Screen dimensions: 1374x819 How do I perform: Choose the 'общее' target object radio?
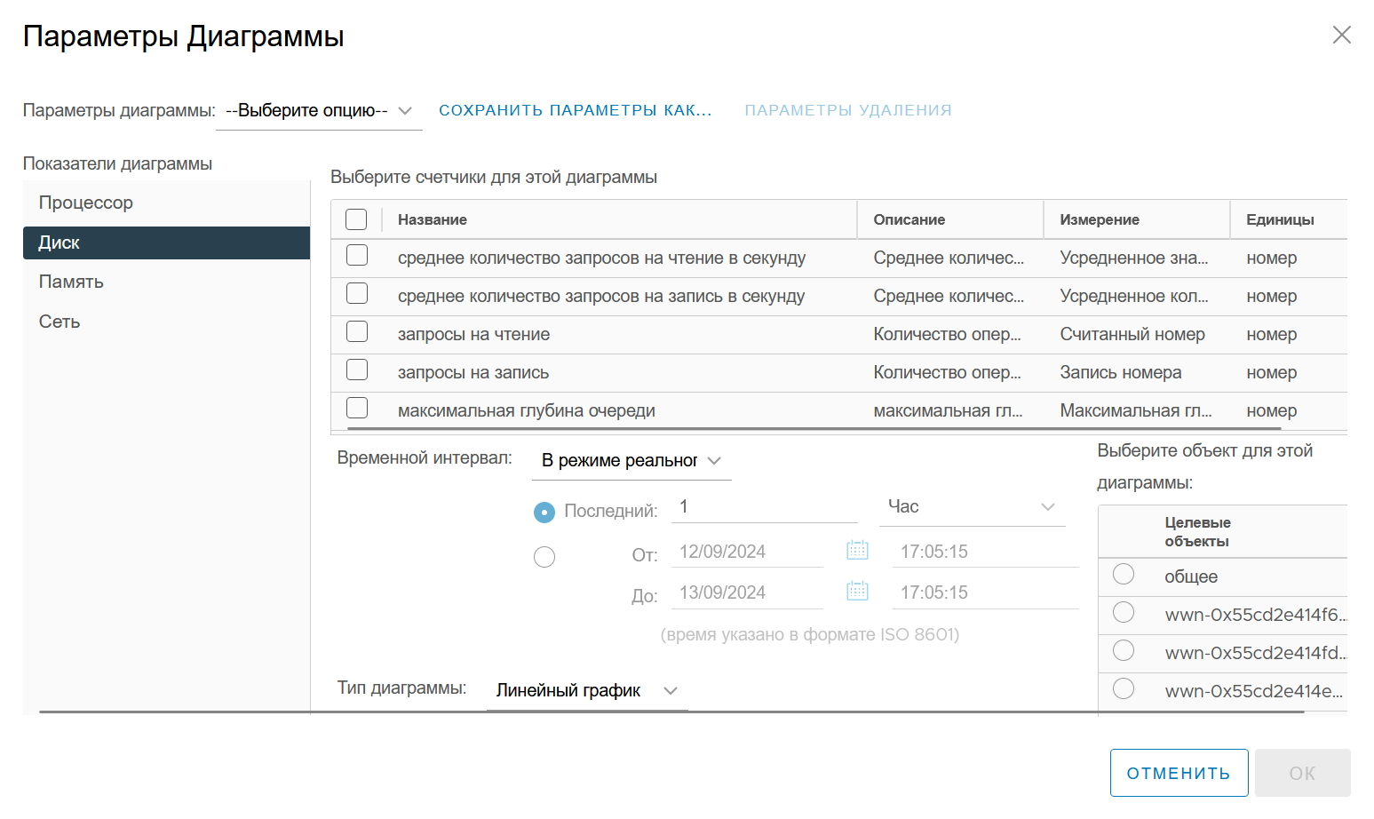coord(1124,575)
